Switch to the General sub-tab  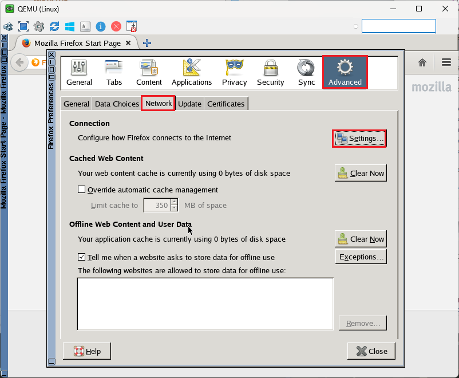[x=76, y=104]
